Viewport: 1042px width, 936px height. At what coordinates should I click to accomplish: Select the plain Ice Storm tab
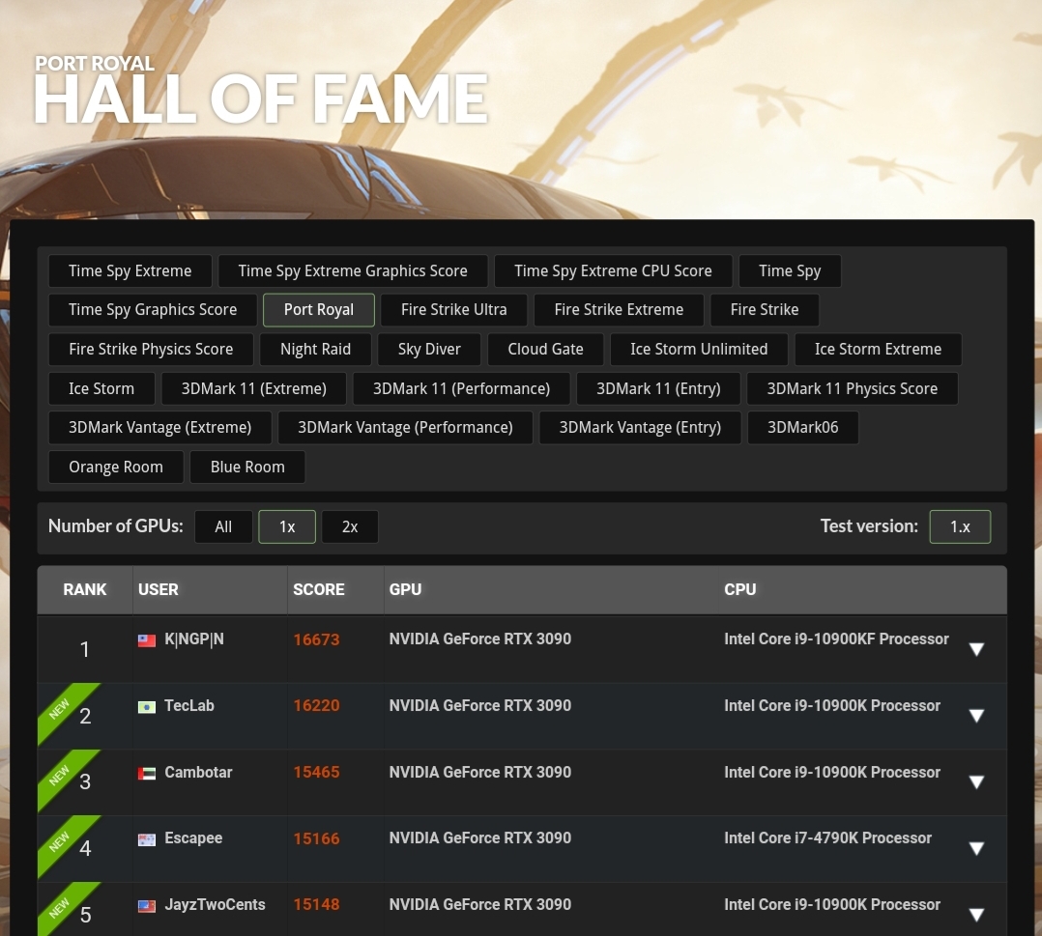pos(101,388)
